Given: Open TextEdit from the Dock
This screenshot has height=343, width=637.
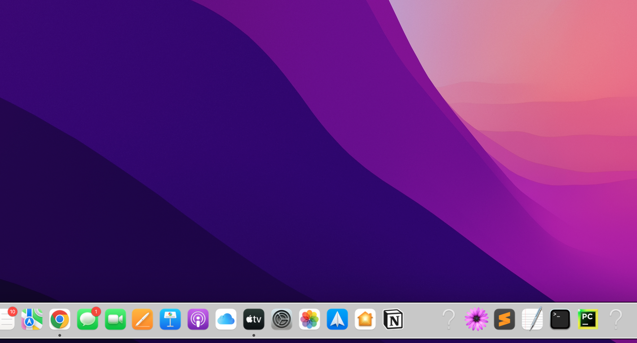Looking at the screenshot, I should click(x=532, y=319).
